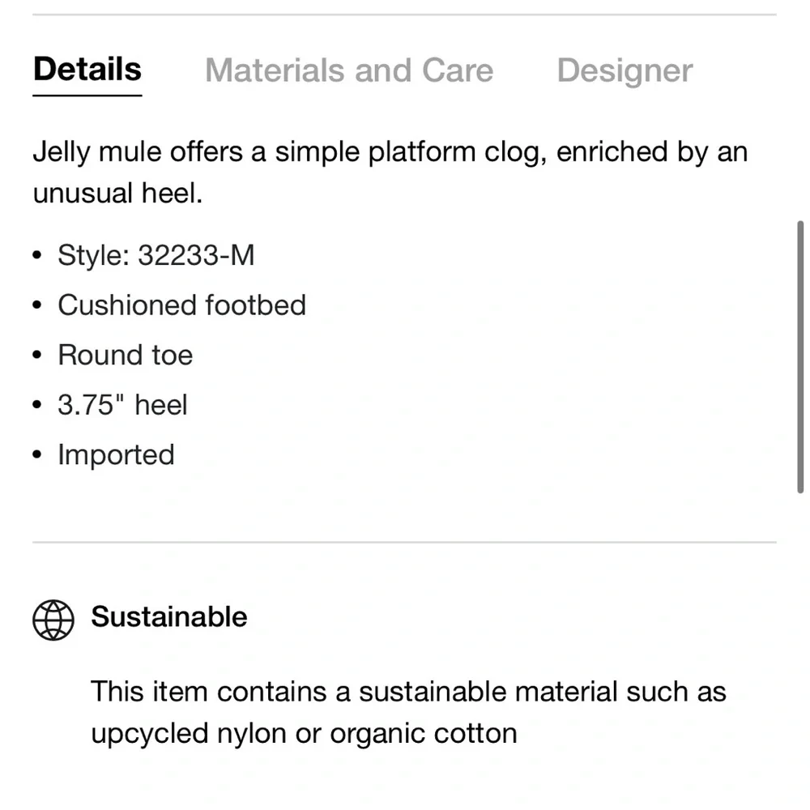Click the sustainable material explanation text
Screen dimensions: 810x810
pyautogui.click(x=408, y=712)
